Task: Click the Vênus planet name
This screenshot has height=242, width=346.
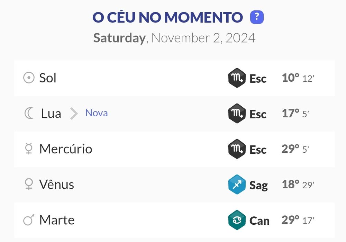Action: pos(57,184)
